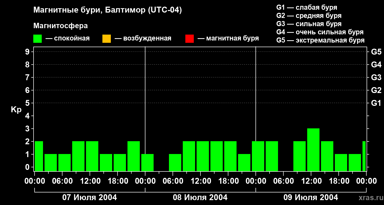Click the "G2 — средняя буря" line

click(309, 16)
